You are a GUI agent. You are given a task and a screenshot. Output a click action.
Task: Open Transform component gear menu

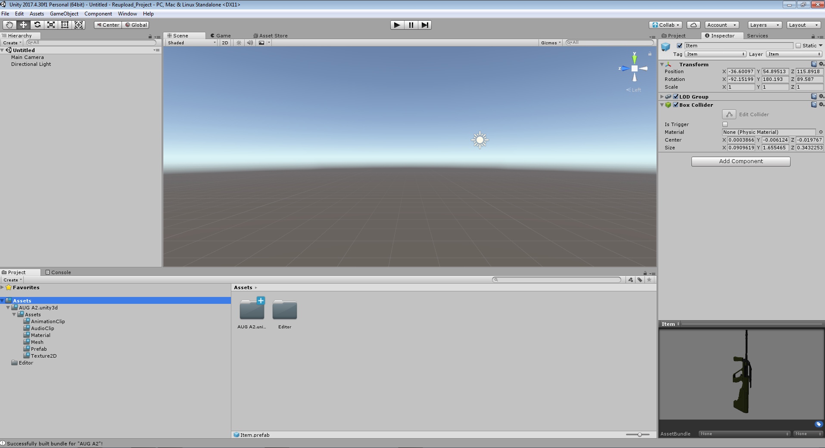[x=821, y=64]
